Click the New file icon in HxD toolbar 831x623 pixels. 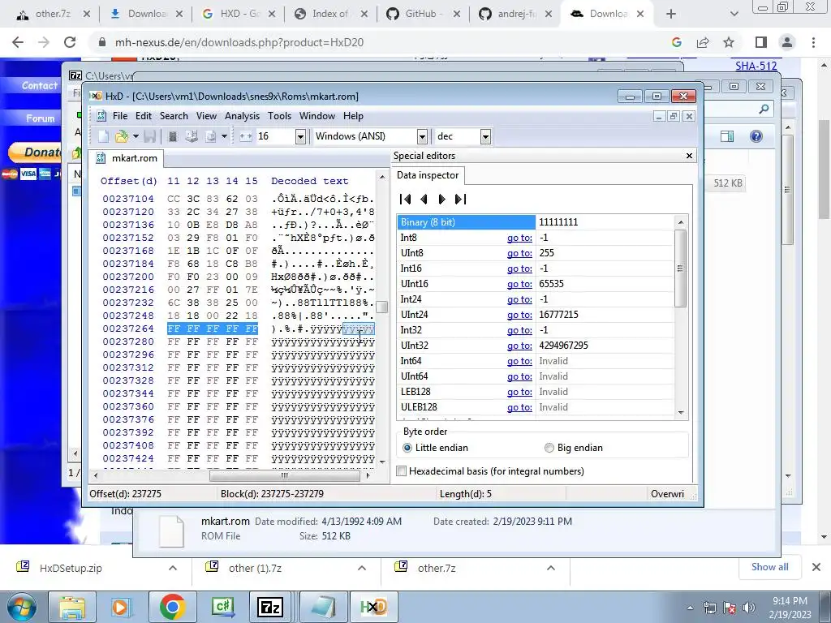103,136
